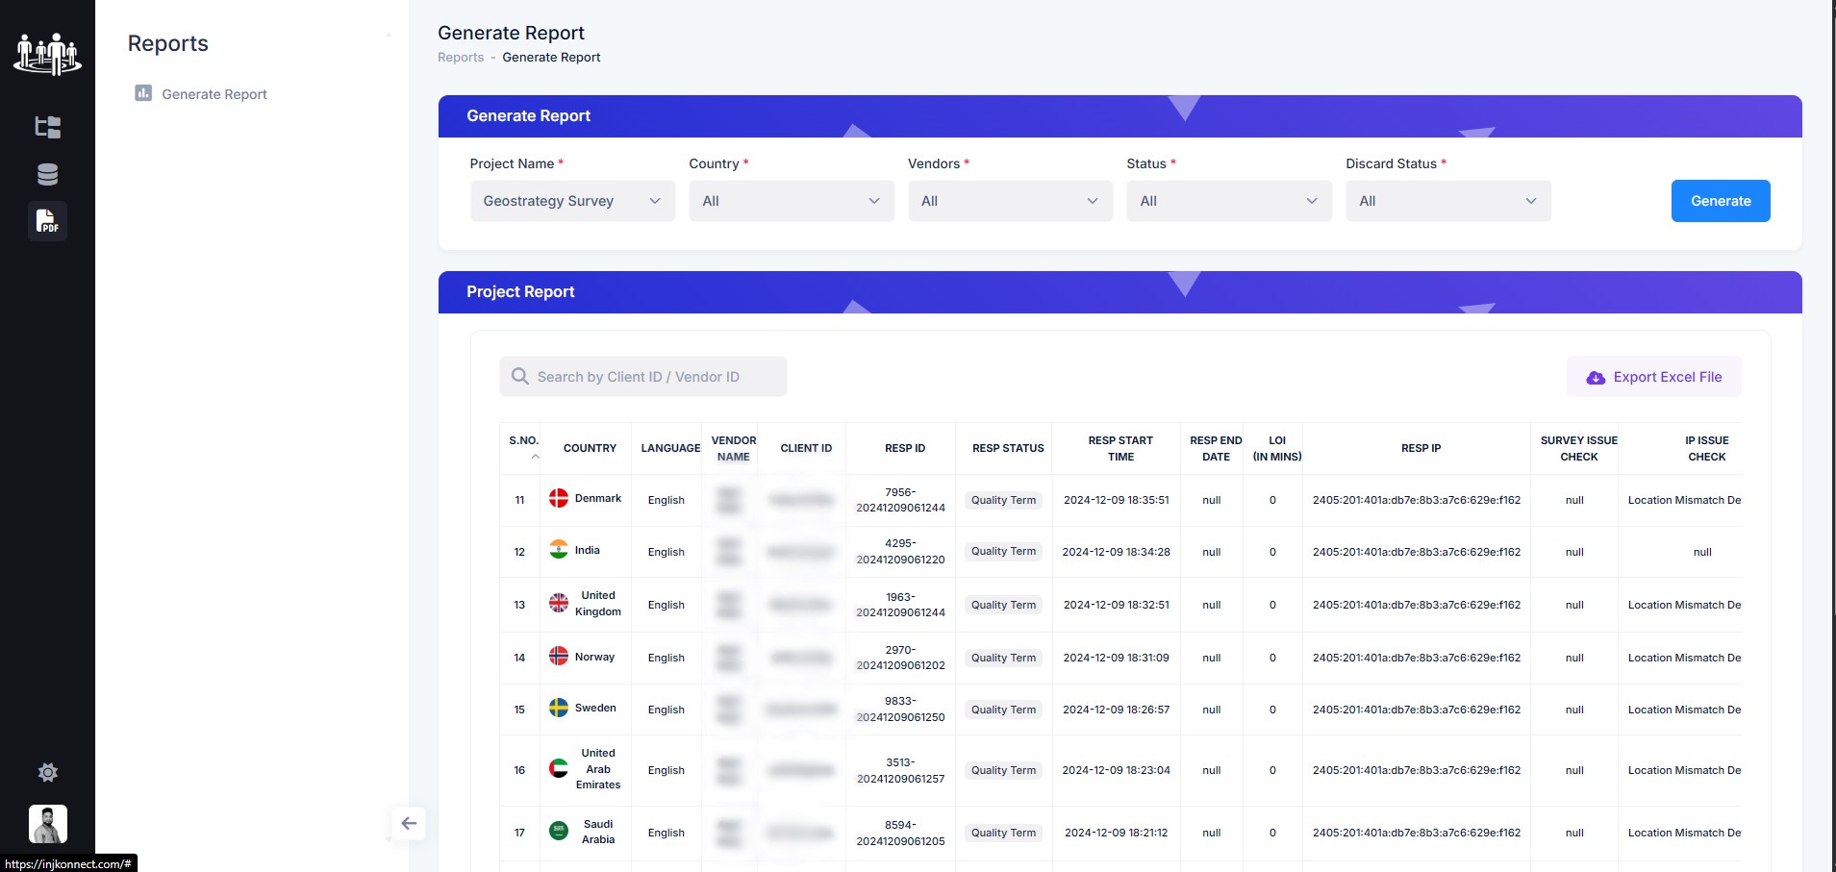Image resolution: width=1836 pixels, height=872 pixels.
Task: Open the Country dropdown
Action: (x=791, y=201)
